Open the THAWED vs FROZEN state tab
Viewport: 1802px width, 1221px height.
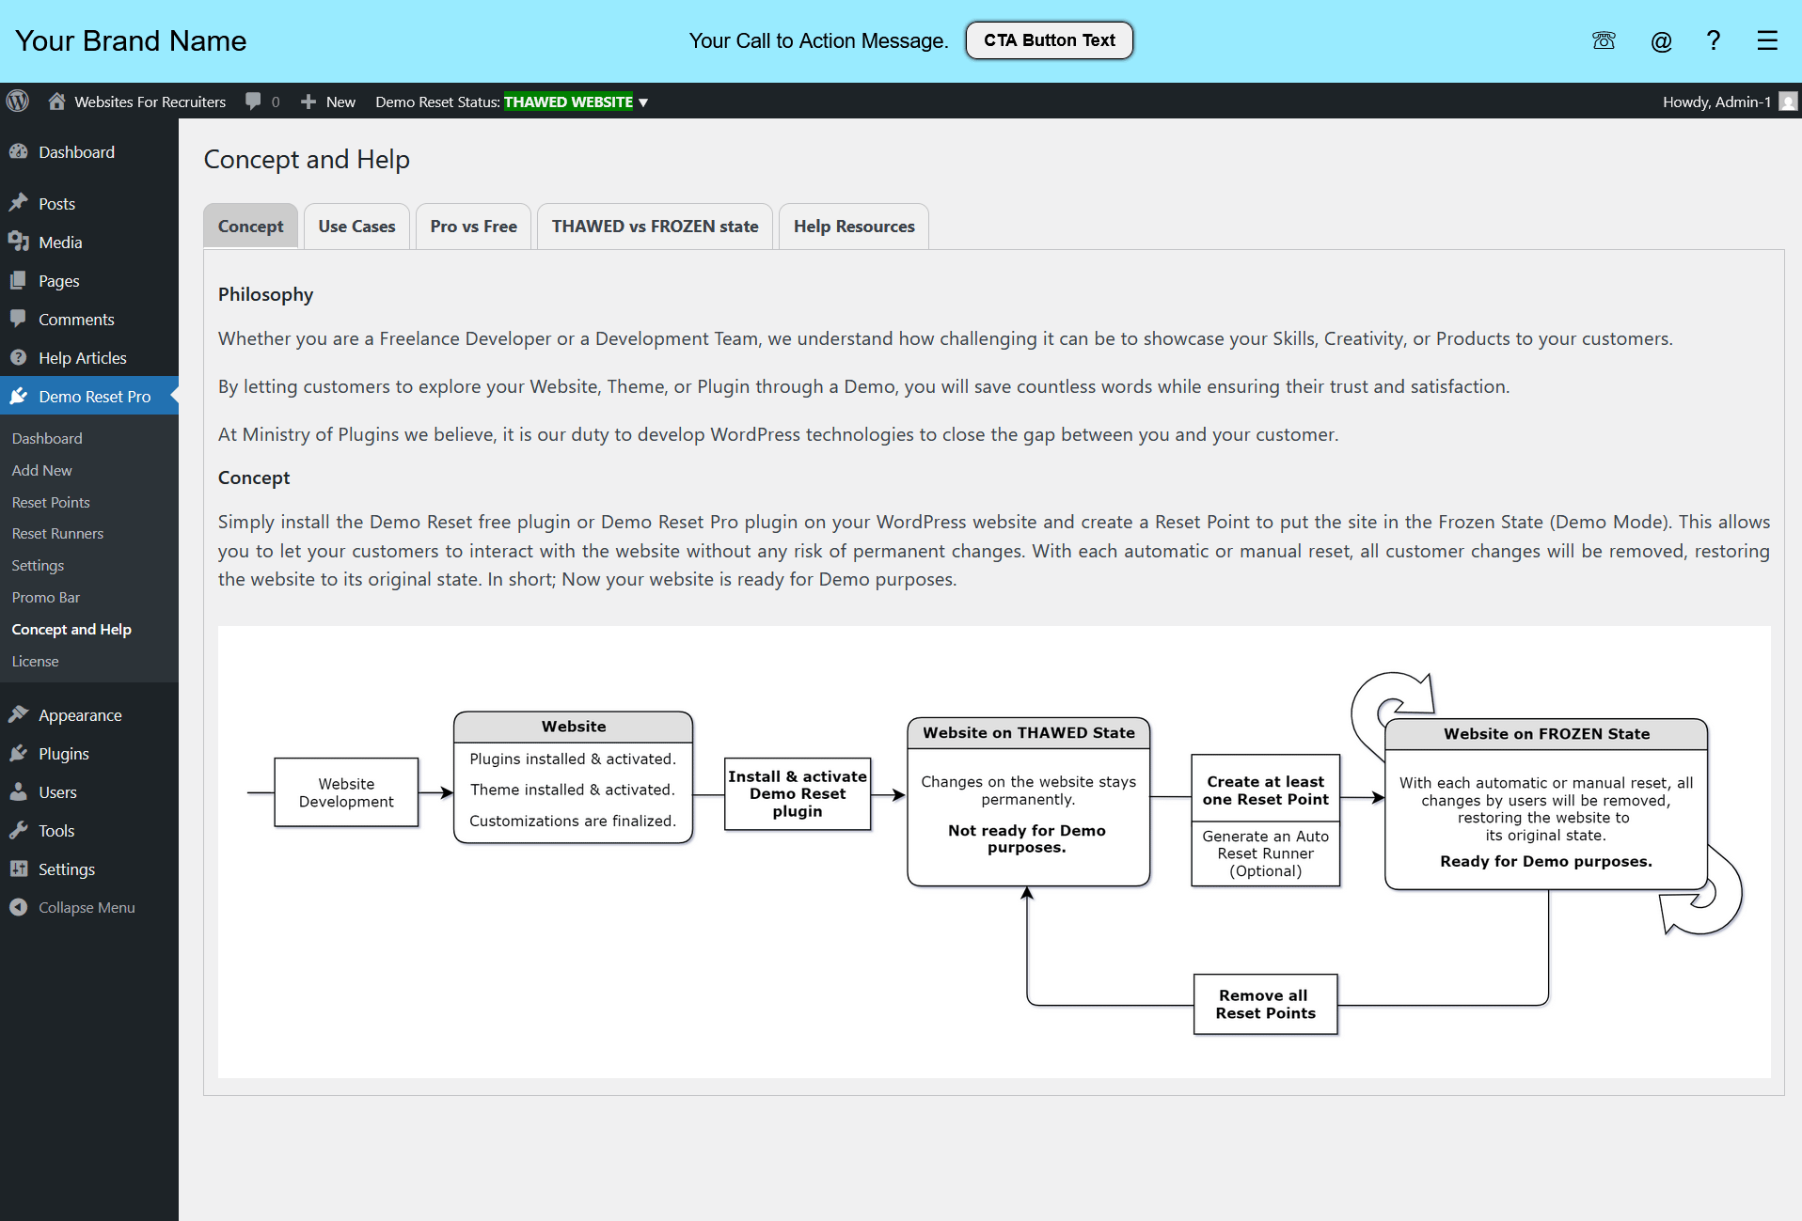655,227
